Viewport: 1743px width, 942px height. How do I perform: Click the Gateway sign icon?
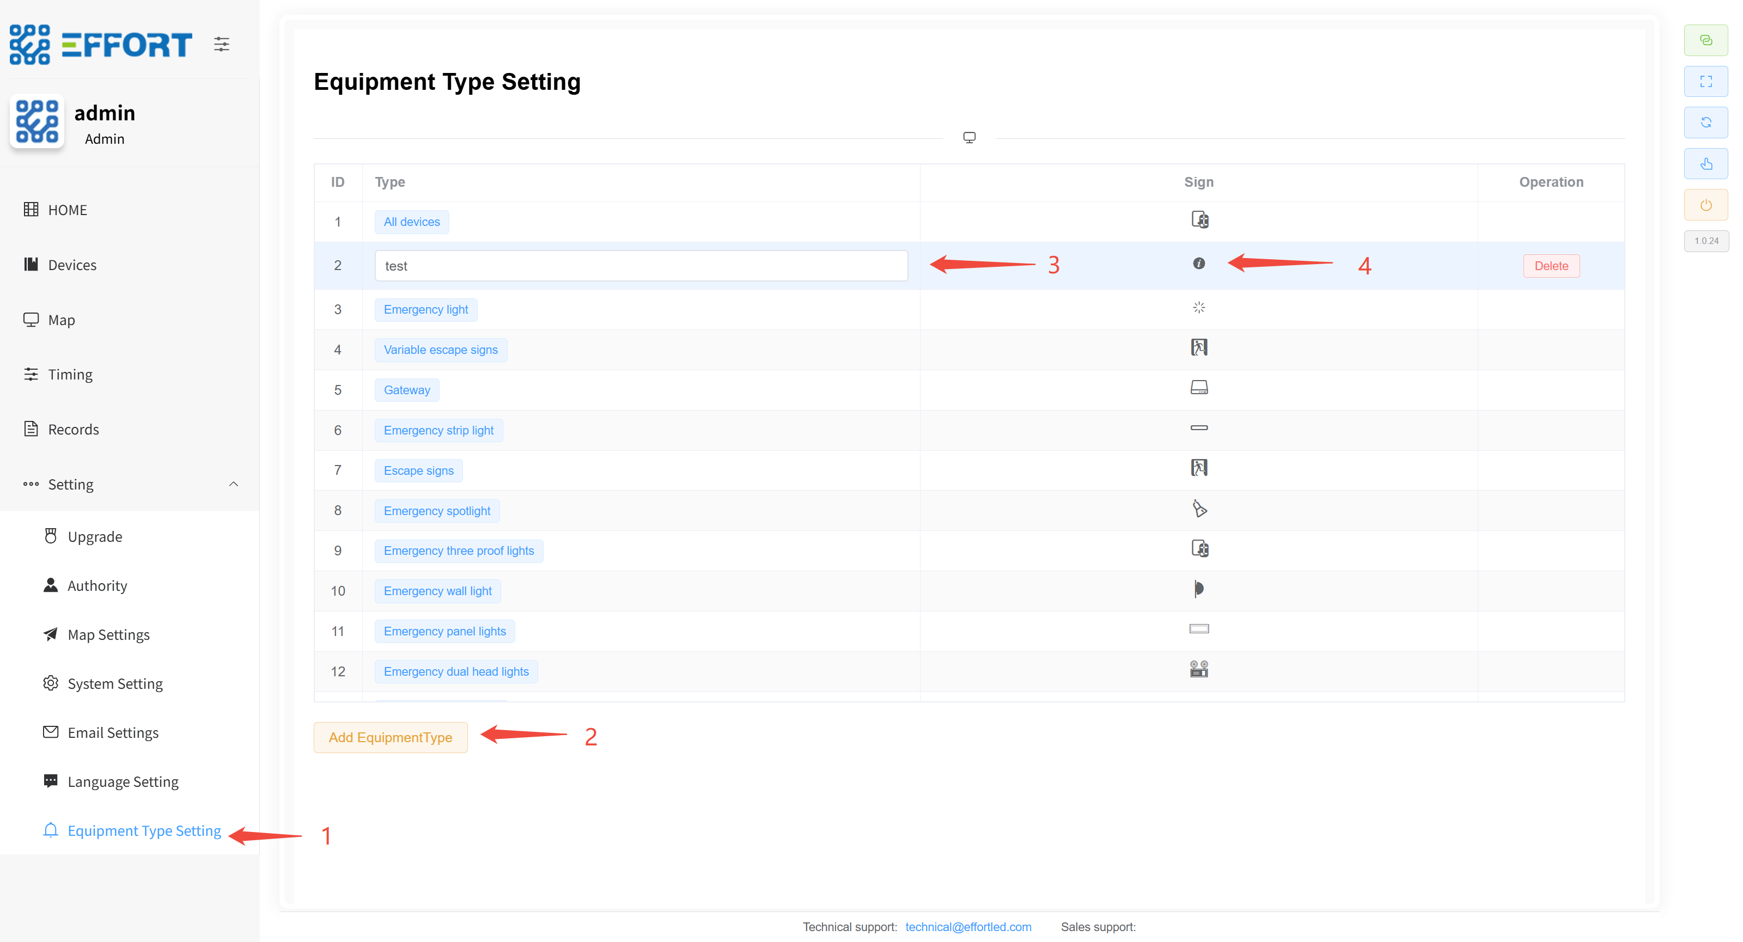(x=1198, y=388)
